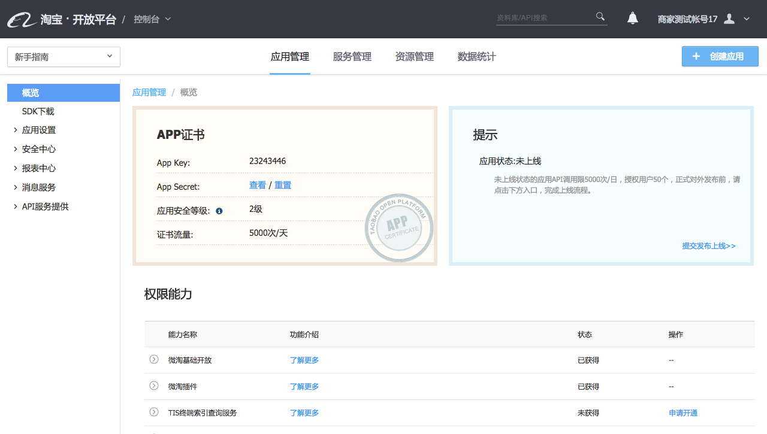The image size is (767, 434).
Task: Open the 商家测试帐号17 account dropdown
Action: point(746,19)
